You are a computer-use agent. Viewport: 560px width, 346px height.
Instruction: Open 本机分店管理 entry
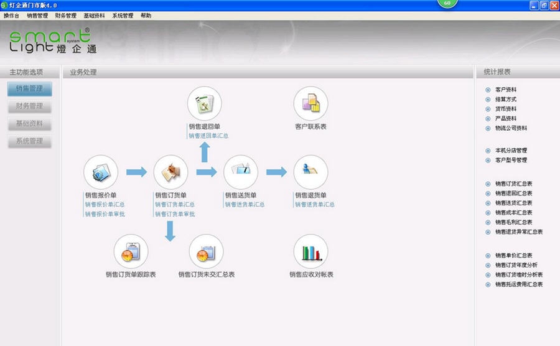511,151
